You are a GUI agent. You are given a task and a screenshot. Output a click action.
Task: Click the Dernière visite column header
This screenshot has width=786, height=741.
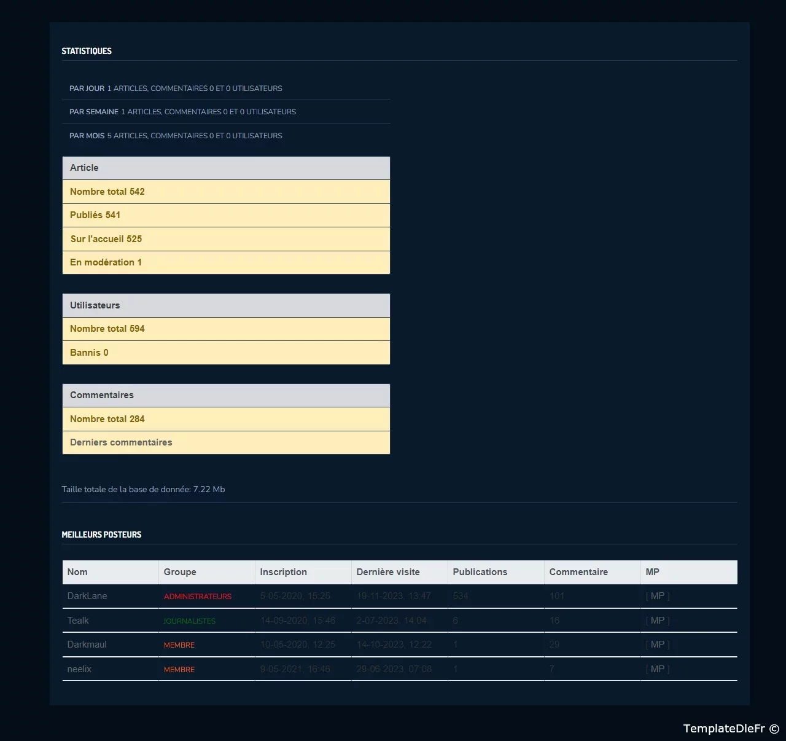[x=388, y=572]
